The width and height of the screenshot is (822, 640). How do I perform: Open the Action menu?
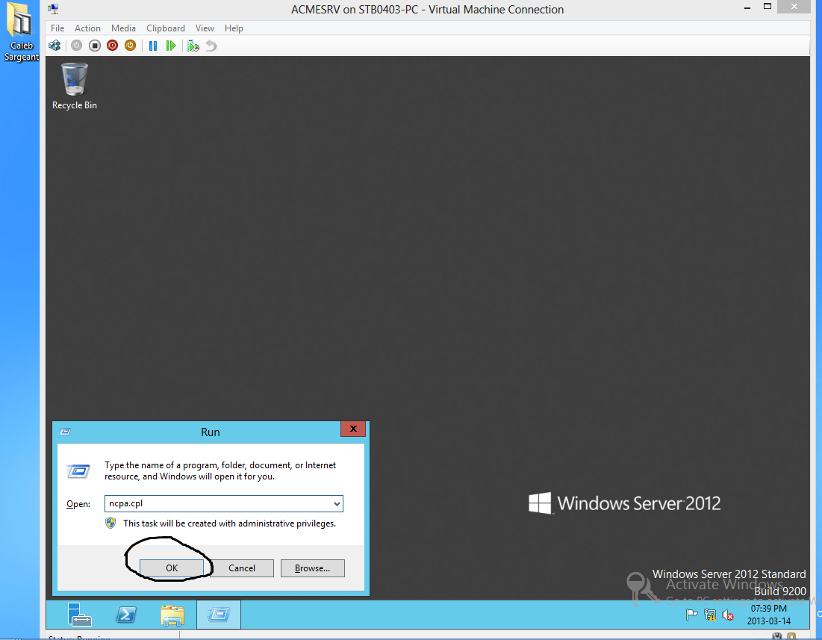click(x=87, y=28)
